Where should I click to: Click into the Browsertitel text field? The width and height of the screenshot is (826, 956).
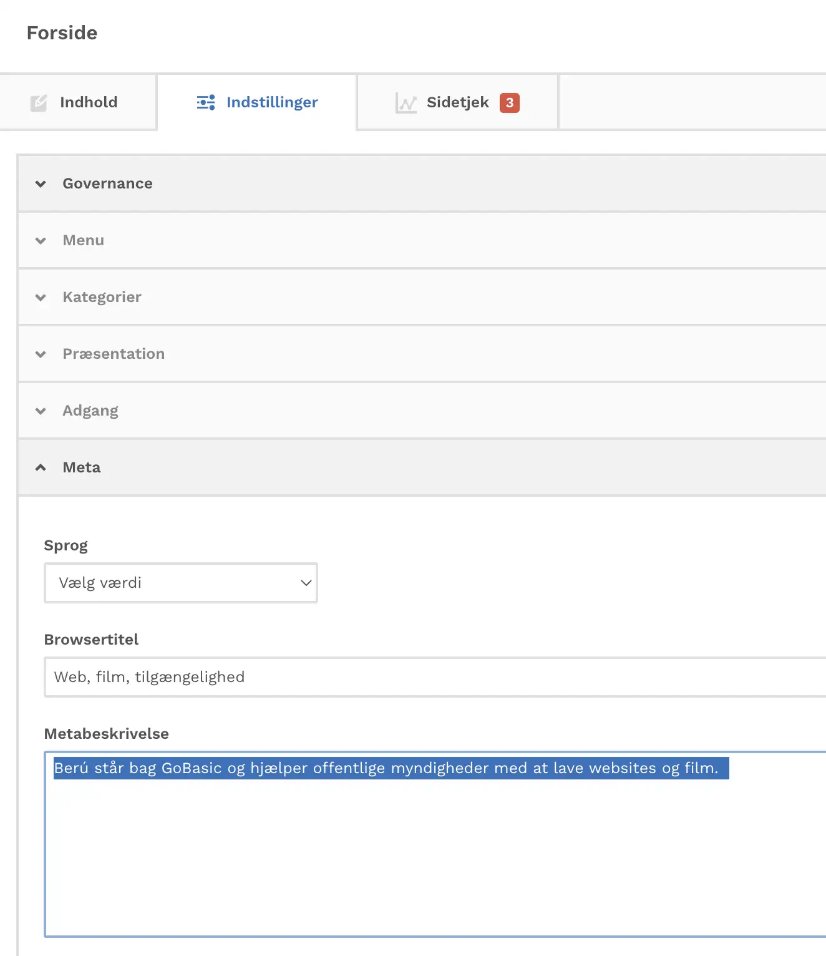(435, 677)
